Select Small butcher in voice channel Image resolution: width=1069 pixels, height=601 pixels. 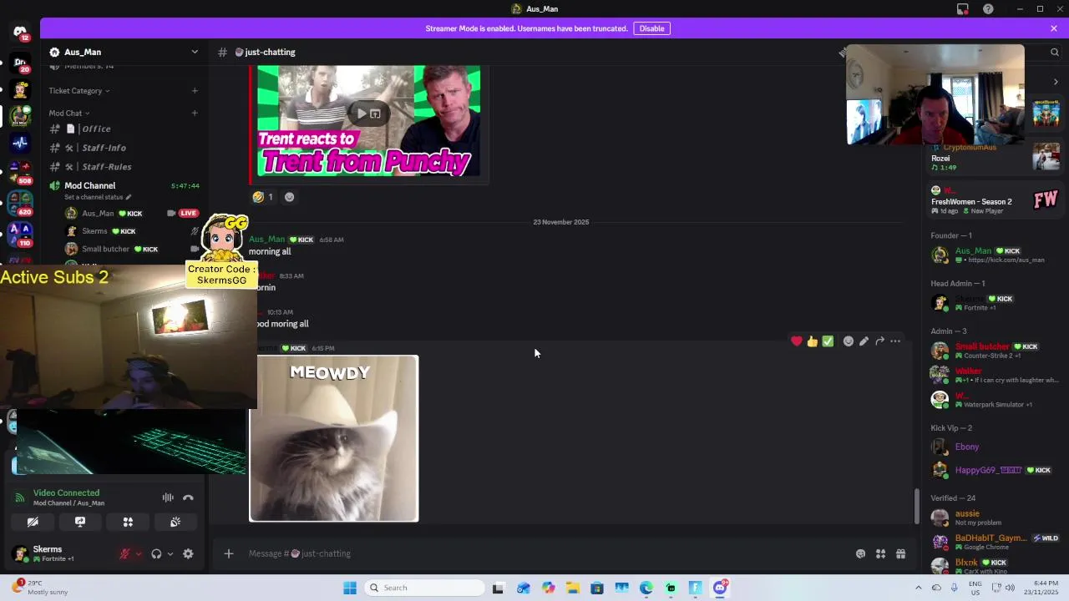(105, 249)
